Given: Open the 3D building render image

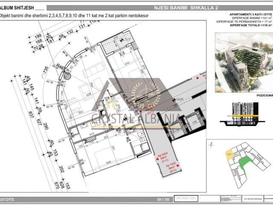Looking at the screenshot, I should coord(244,62).
